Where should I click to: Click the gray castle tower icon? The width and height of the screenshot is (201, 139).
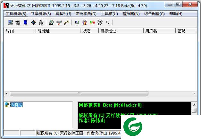click(x=41, y=22)
